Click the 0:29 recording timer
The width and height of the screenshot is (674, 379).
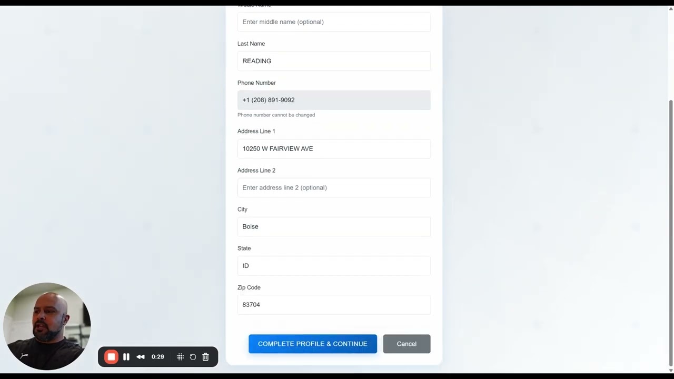157,357
